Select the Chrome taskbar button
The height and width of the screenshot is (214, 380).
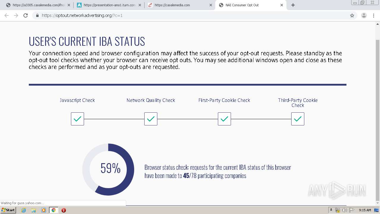[x=53, y=210]
